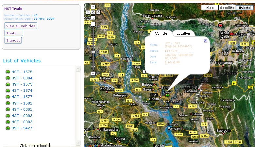Switch to the Vehicle tab in balloon

pyautogui.click(x=161, y=33)
